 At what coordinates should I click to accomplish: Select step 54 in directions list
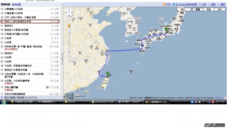click(30, 13)
